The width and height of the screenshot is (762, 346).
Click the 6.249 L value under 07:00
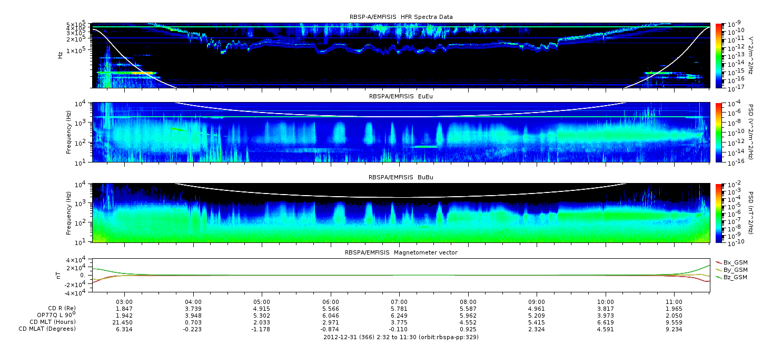(x=399, y=315)
